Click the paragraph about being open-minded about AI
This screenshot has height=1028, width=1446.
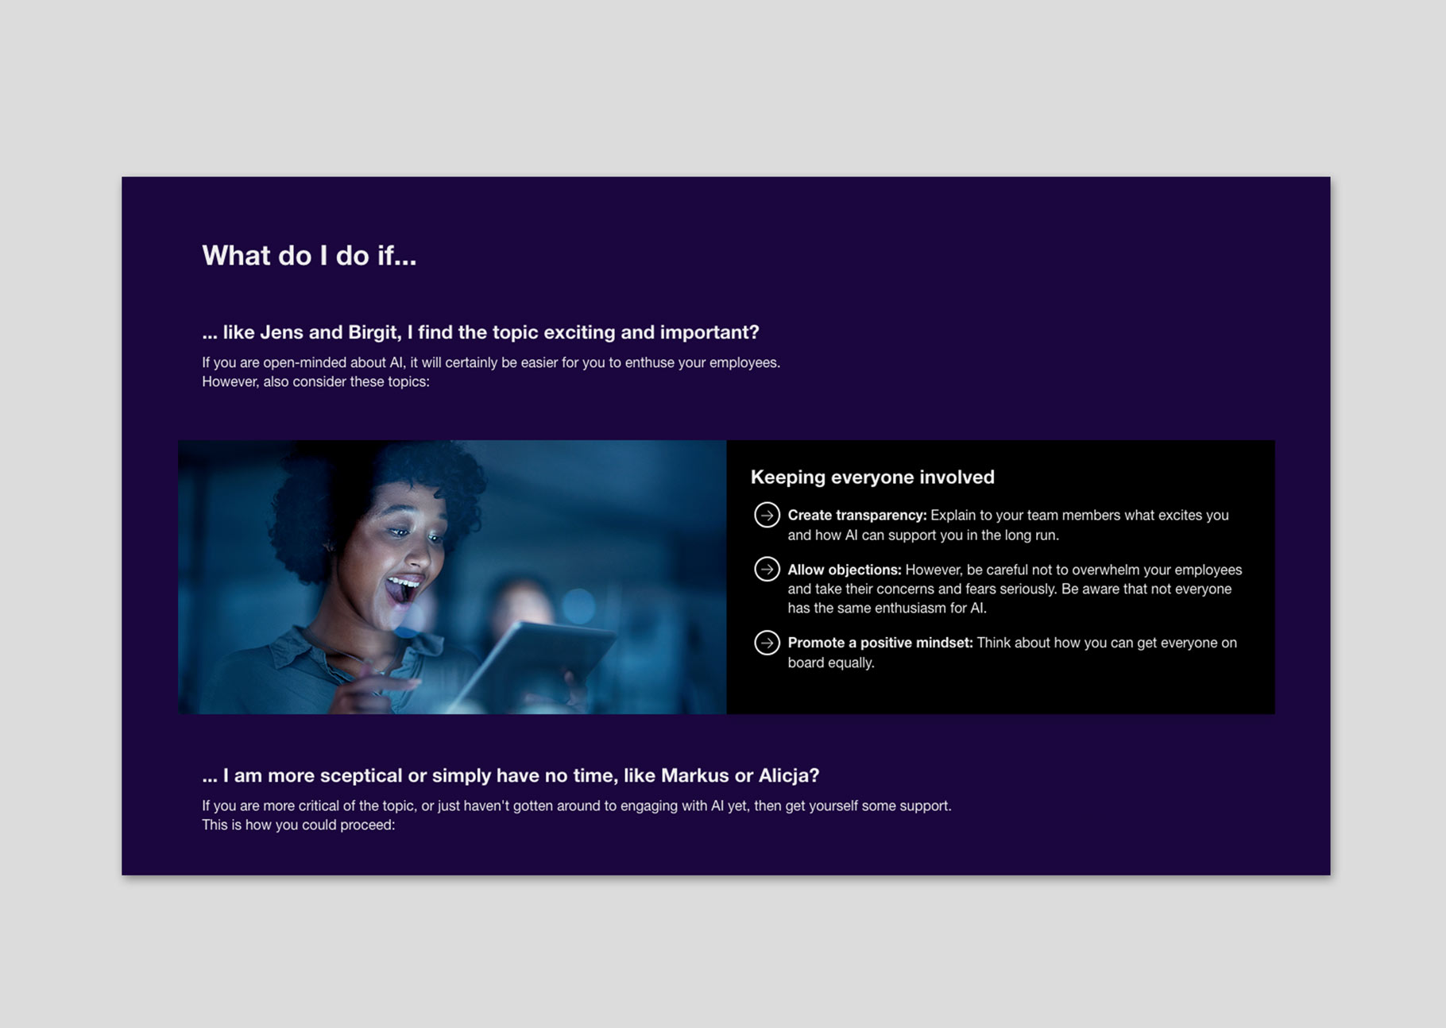(490, 362)
